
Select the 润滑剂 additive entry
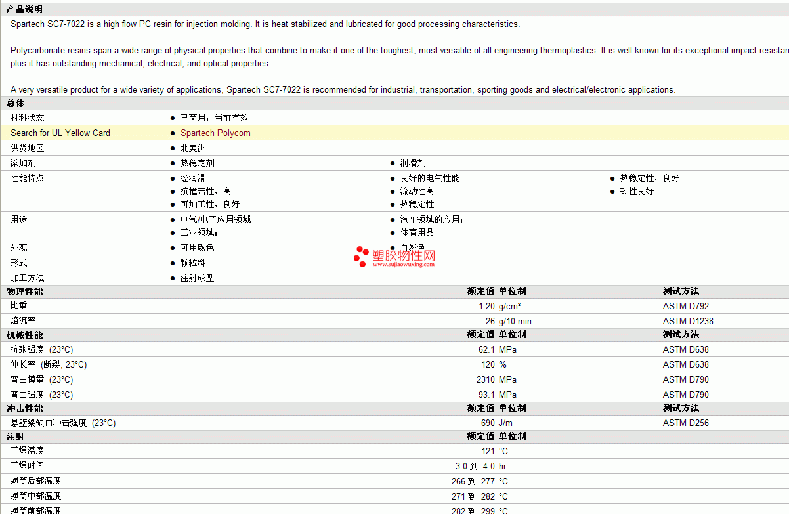tap(413, 163)
